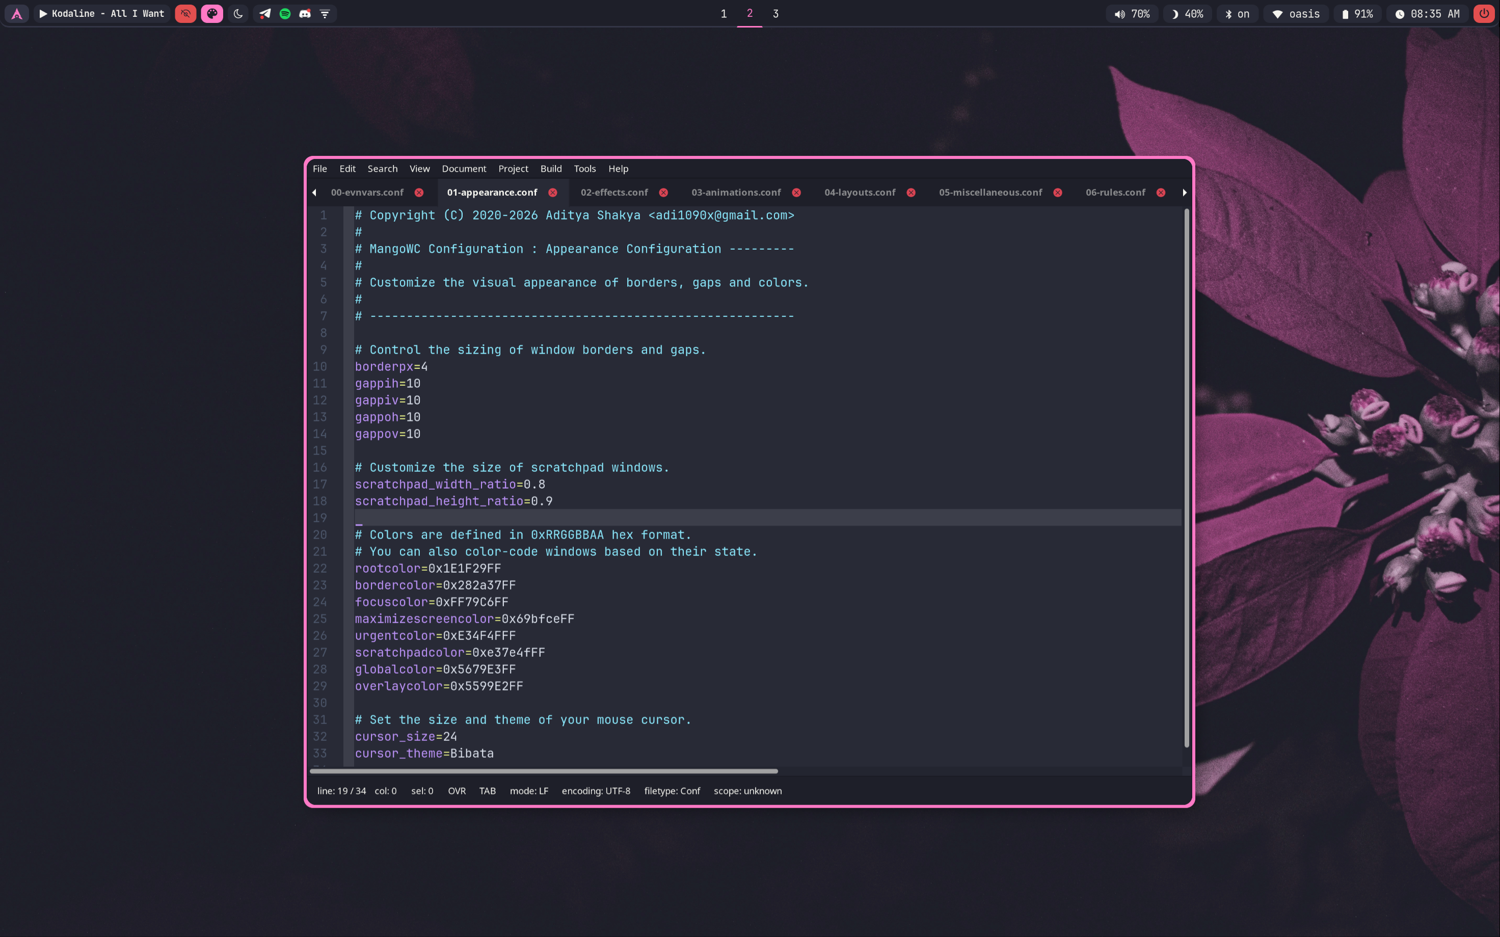Open the pink color palette theme icon
The image size is (1500, 937).
(x=212, y=14)
